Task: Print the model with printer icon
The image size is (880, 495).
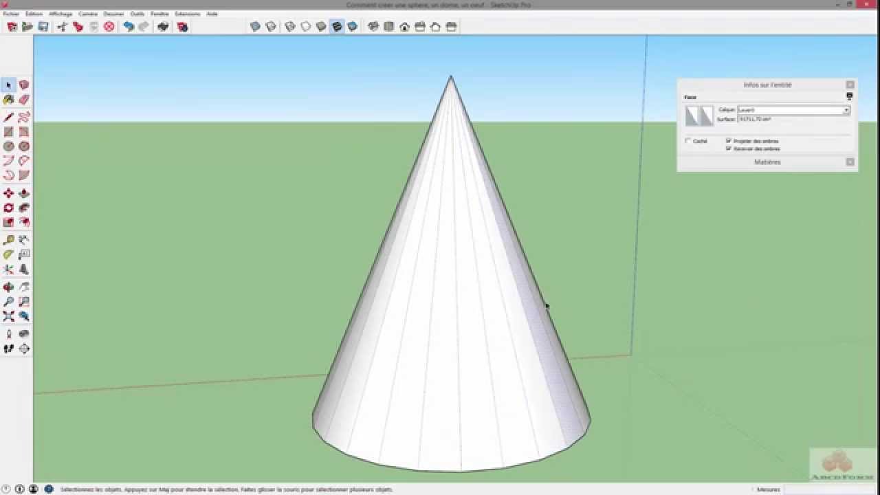Action: coord(163,27)
